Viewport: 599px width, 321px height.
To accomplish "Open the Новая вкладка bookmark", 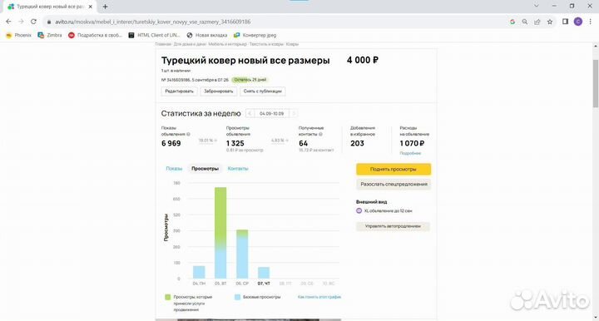I will (206, 35).
